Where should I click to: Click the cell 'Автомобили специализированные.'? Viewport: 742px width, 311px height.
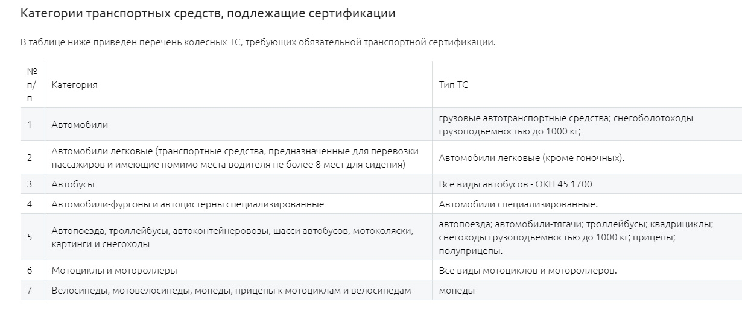(587, 204)
